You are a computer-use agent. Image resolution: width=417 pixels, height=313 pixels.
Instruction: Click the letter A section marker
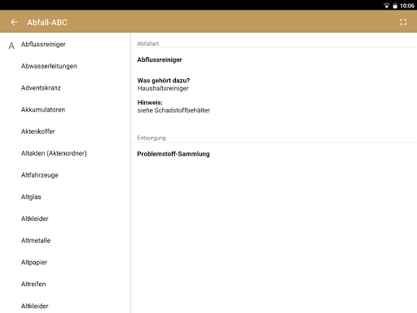[11, 46]
